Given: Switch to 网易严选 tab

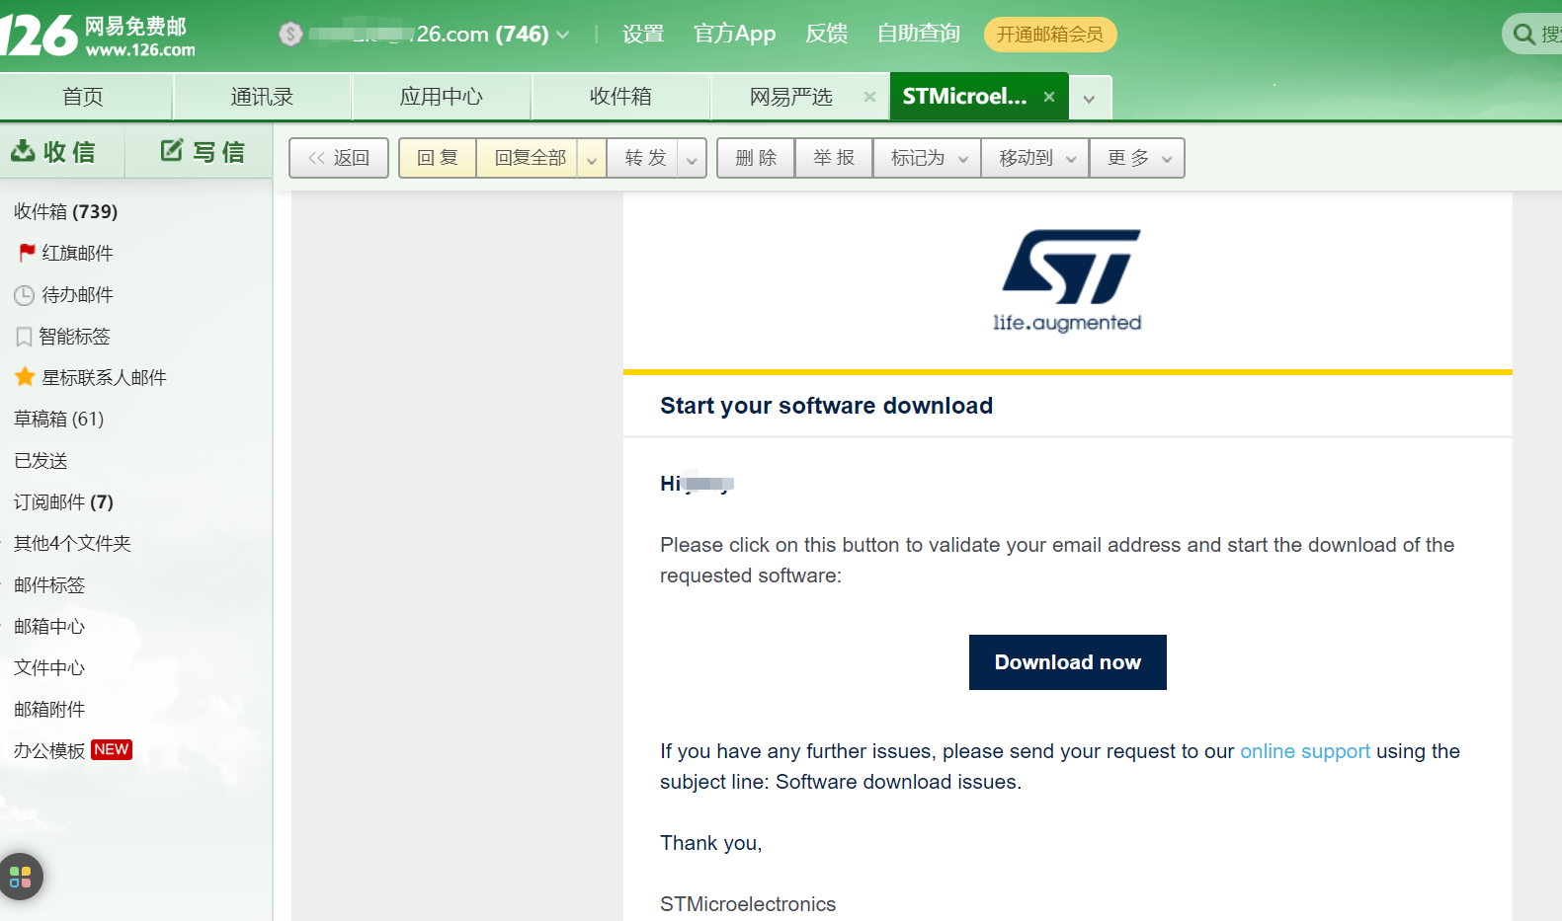Looking at the screenshot, I should [x=790, y=97].
